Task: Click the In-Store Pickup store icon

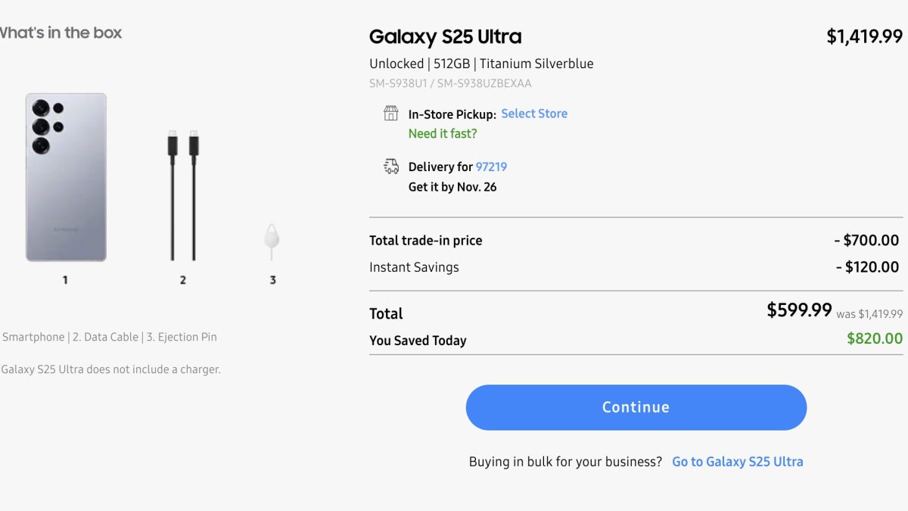Action: click(x=390, y=114)
